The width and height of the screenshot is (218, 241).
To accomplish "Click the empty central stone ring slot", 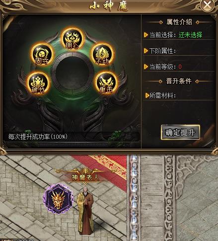I will (x=73, y=73).
